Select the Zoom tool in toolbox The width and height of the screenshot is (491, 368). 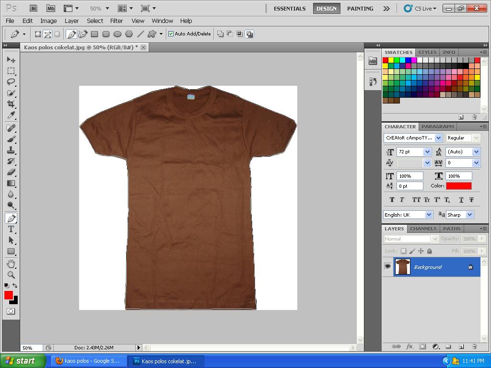(11, 275)
